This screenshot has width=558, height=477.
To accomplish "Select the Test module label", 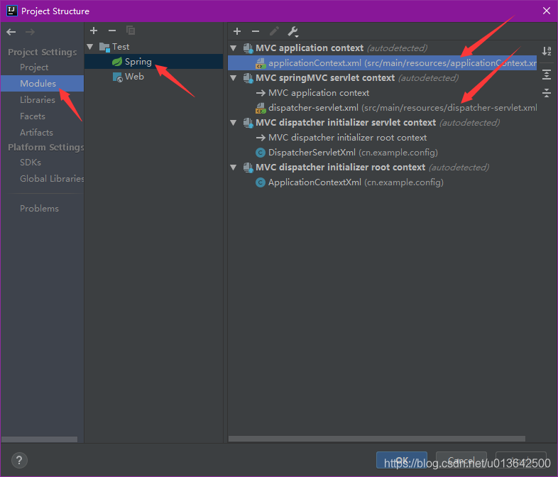I will [121, 47].
